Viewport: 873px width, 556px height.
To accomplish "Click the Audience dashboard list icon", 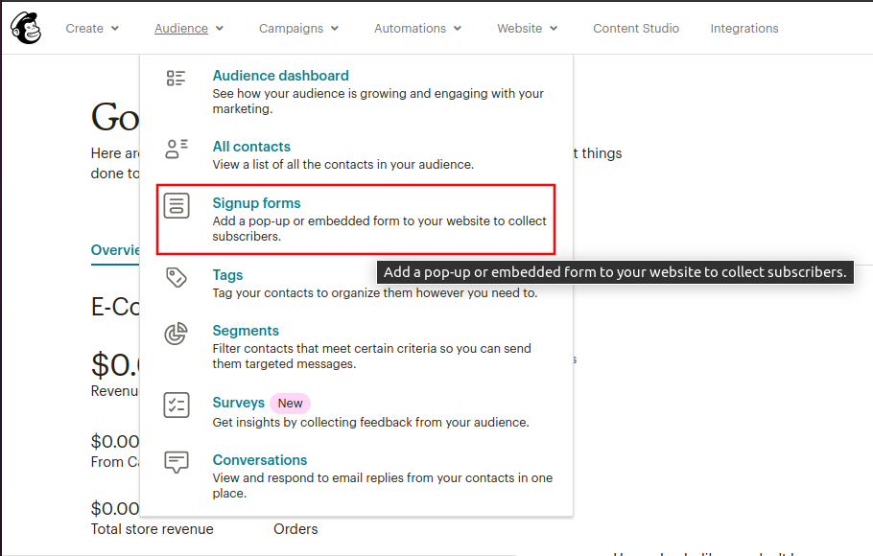I will [176, 78].
